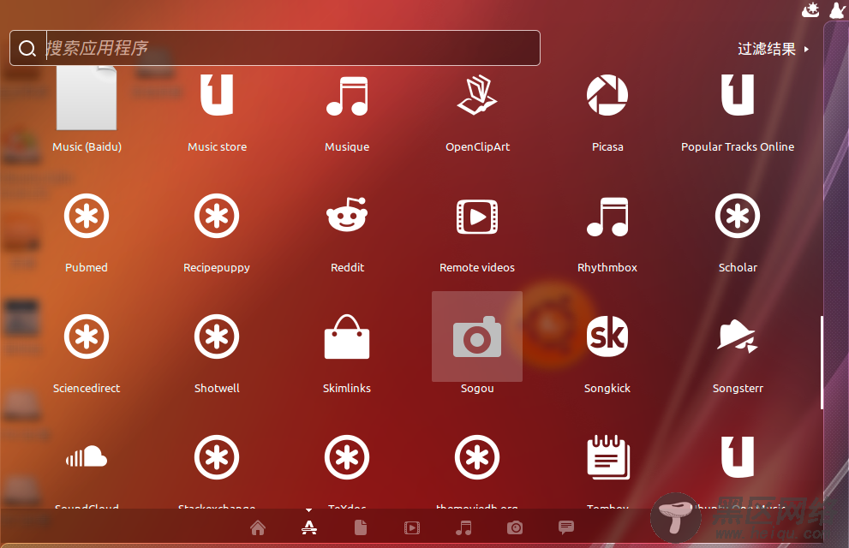
Task: Switch to the Music lens tab
Action: click(x=463, y=527)
